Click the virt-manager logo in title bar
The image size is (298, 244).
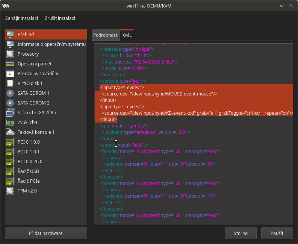tap(6, 6)
